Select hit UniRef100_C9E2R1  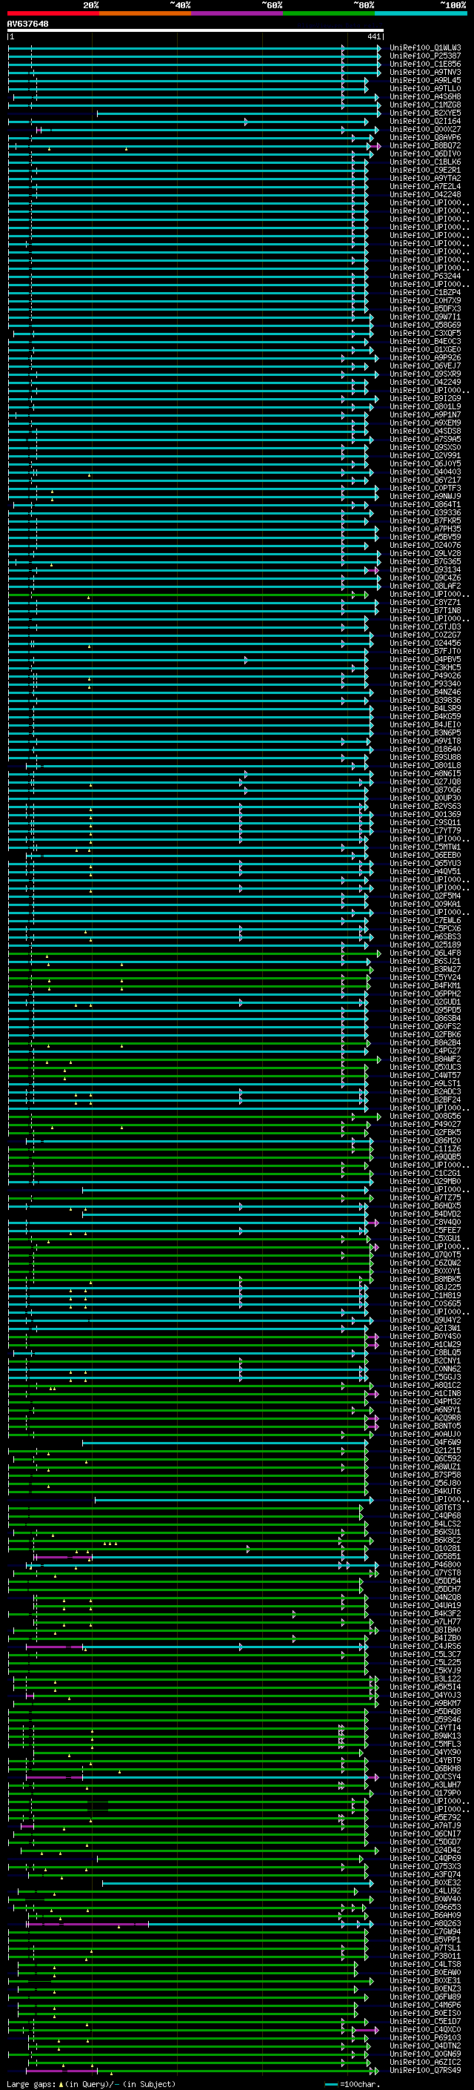coord(425,171)
